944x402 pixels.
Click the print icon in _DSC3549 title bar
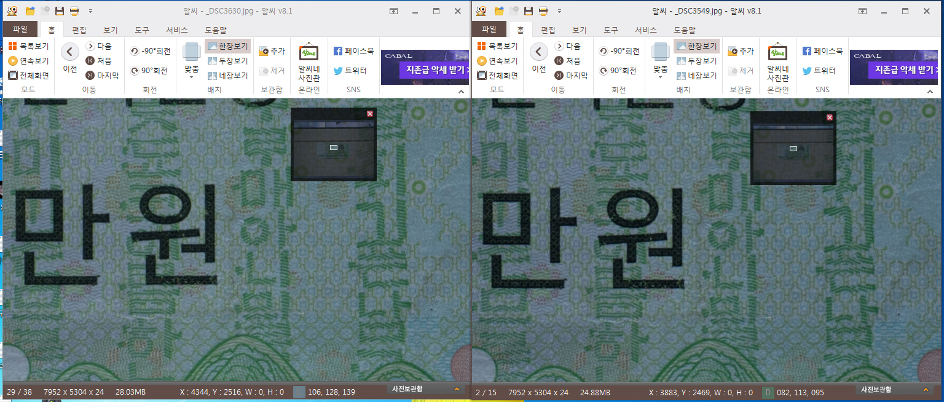543,11
